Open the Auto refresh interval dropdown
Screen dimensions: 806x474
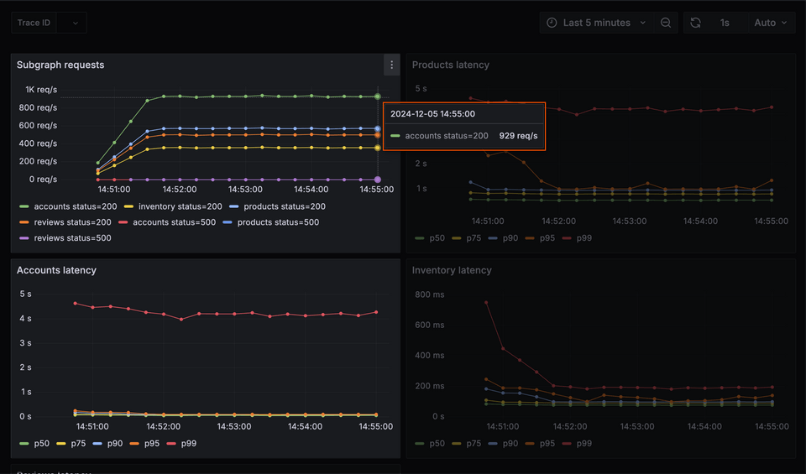[x=770, y=23]
